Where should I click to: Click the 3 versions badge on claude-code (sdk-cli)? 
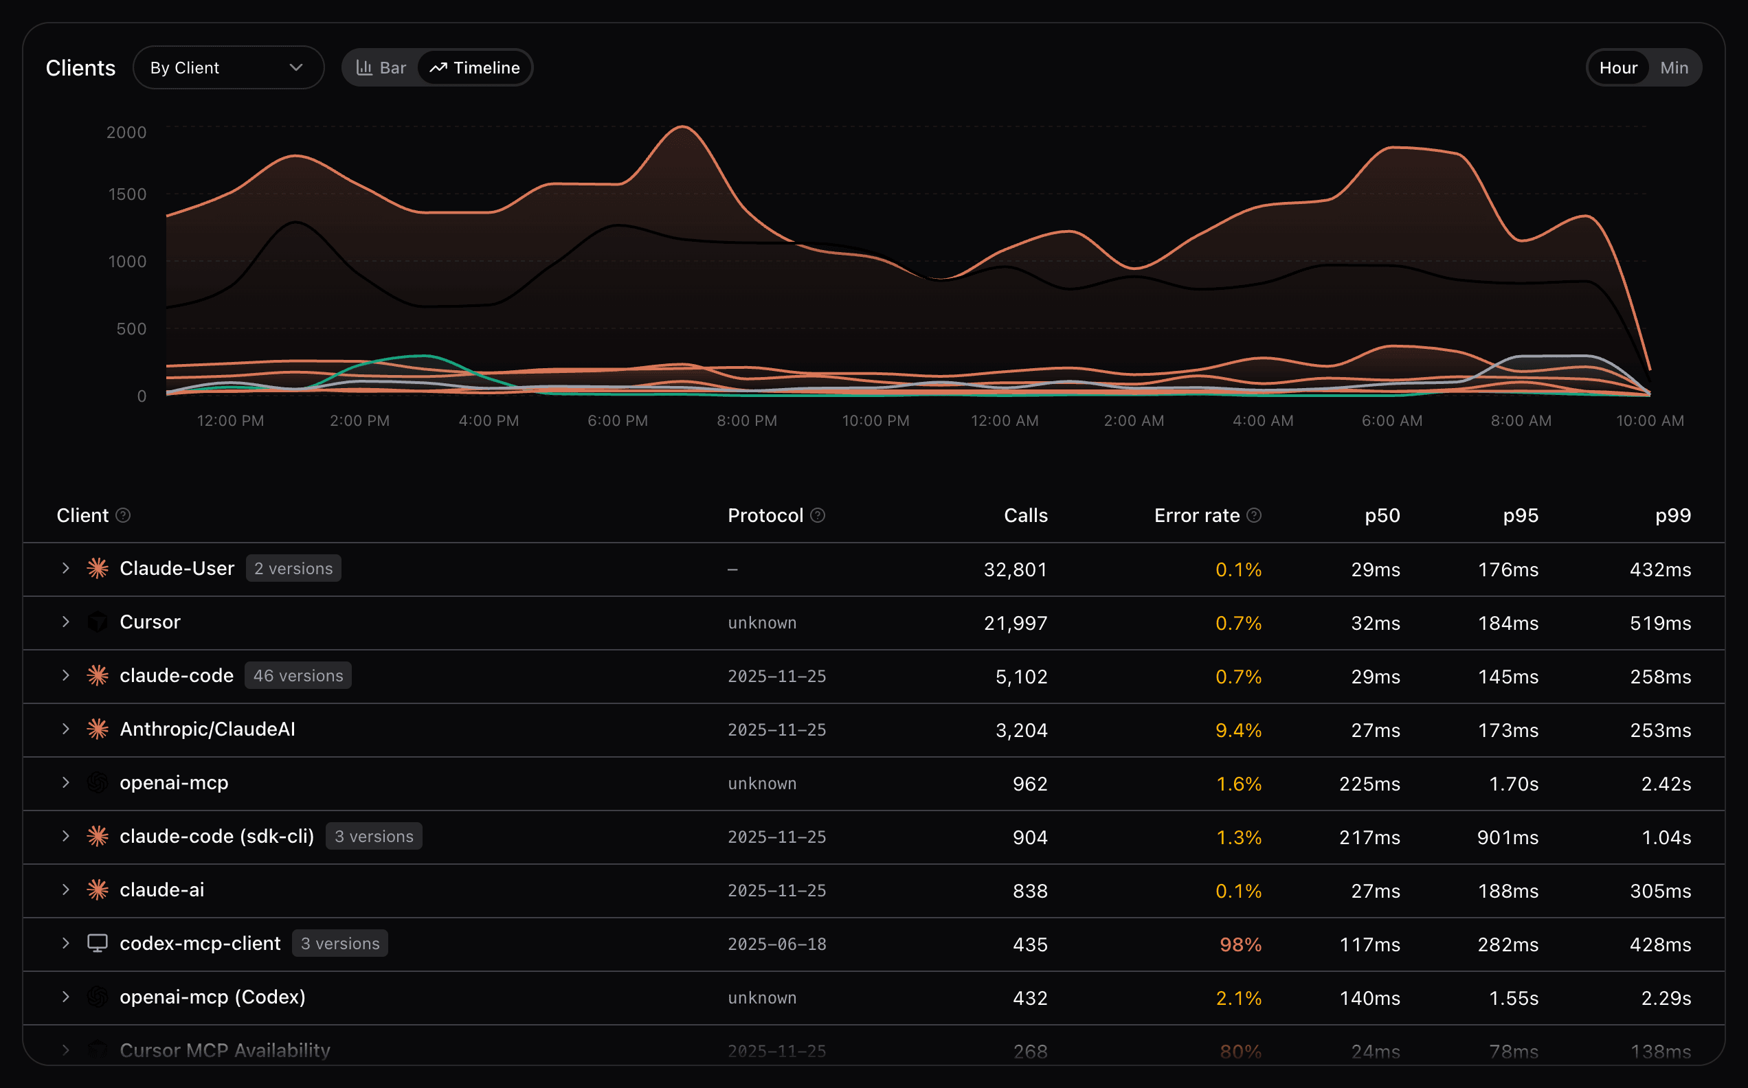point(374,836)
